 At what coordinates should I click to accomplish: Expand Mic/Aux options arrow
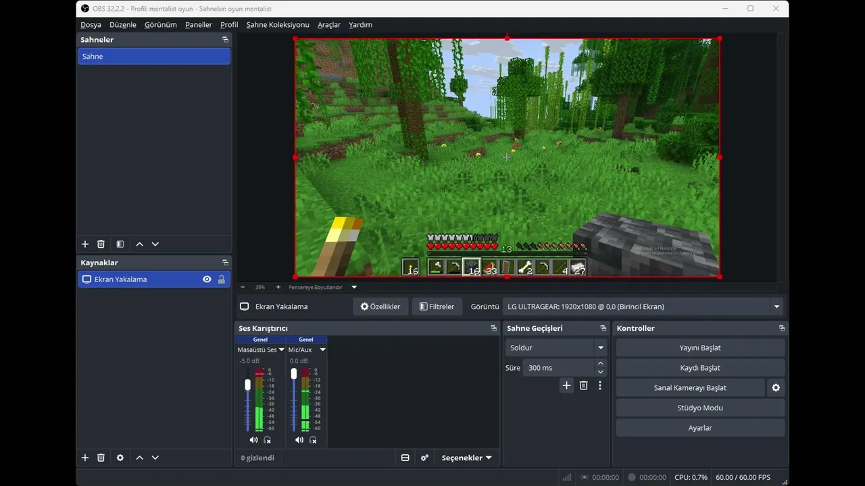[x=322, y=350]
